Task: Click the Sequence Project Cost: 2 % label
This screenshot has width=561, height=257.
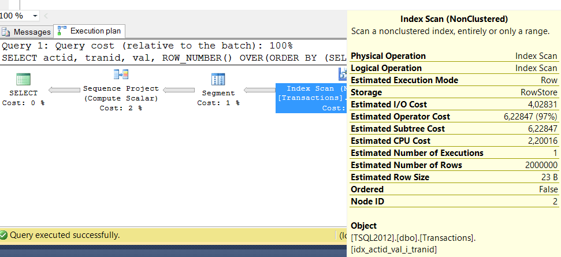Action: tap(121, 108)
